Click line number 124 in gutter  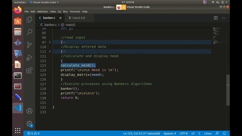[x=43, y=70]
